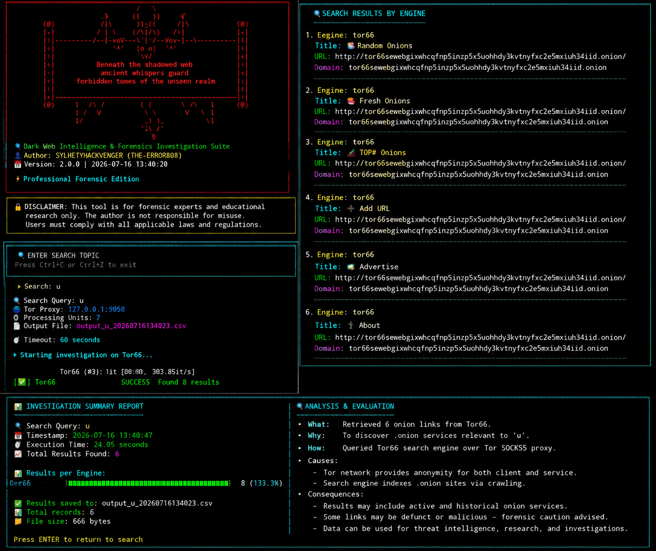Click the folder icon beside File size
Image resolution: width=656 pixels, height=551 pixels.
pyautogui.click(x=18, y=521)
